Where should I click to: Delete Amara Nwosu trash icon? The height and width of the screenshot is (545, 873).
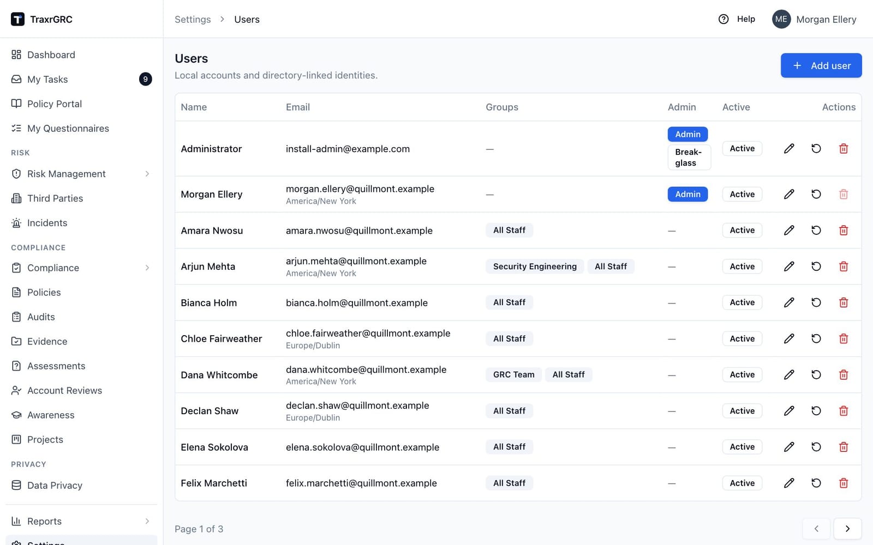click(x=844, y=231)
